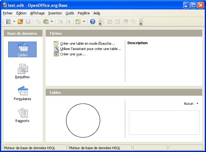This screenshot has height=152, width=206.
Task: Click the Tâches panel header
Action: click(124, 33)
